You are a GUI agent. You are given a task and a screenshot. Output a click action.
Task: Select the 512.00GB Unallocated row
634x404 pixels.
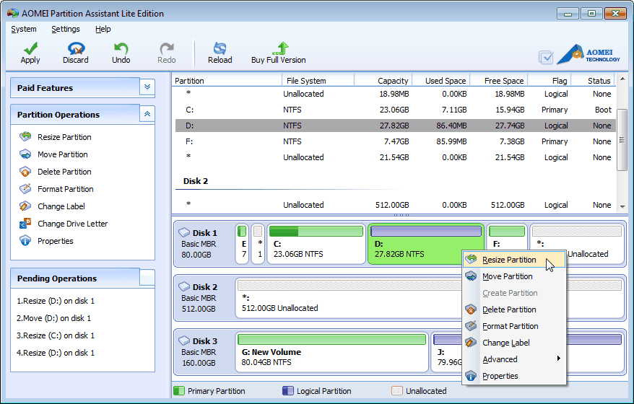click(x=395, y=205)
